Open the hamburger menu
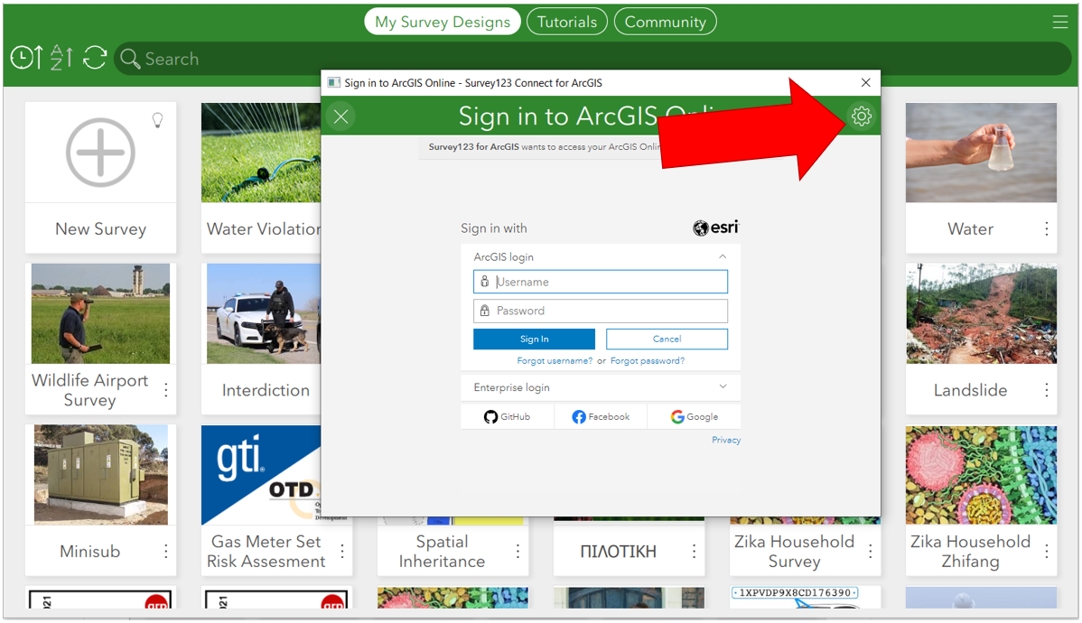 pos(1060,22)
